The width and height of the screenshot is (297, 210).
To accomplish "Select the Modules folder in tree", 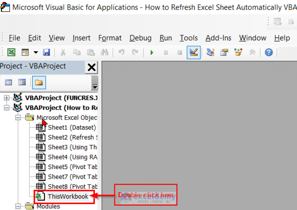I will [x=48, y=206].
